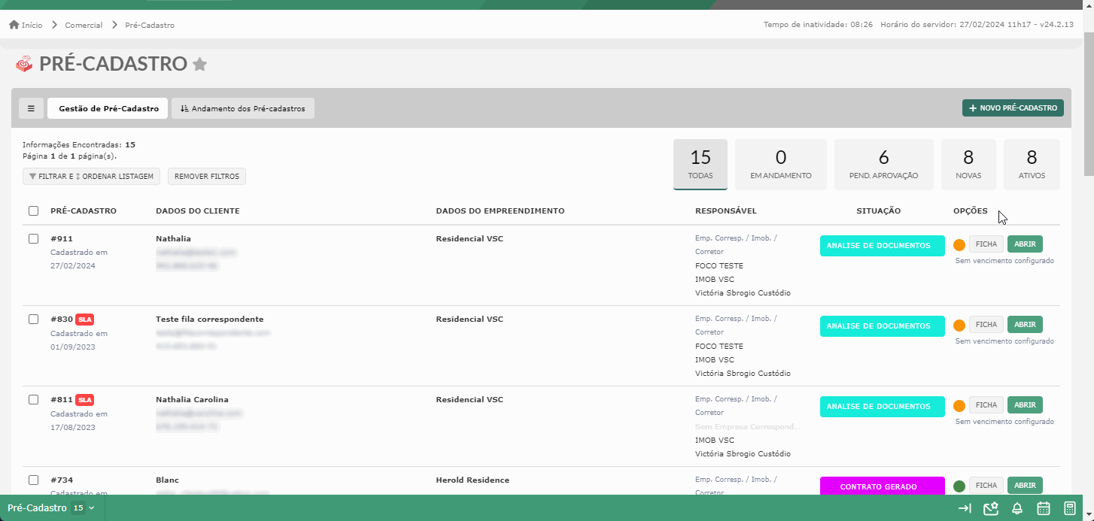Click Novo Pré-Cadastro button
The width and height of the screenshot is (1094, 521).
(1013, 108)
